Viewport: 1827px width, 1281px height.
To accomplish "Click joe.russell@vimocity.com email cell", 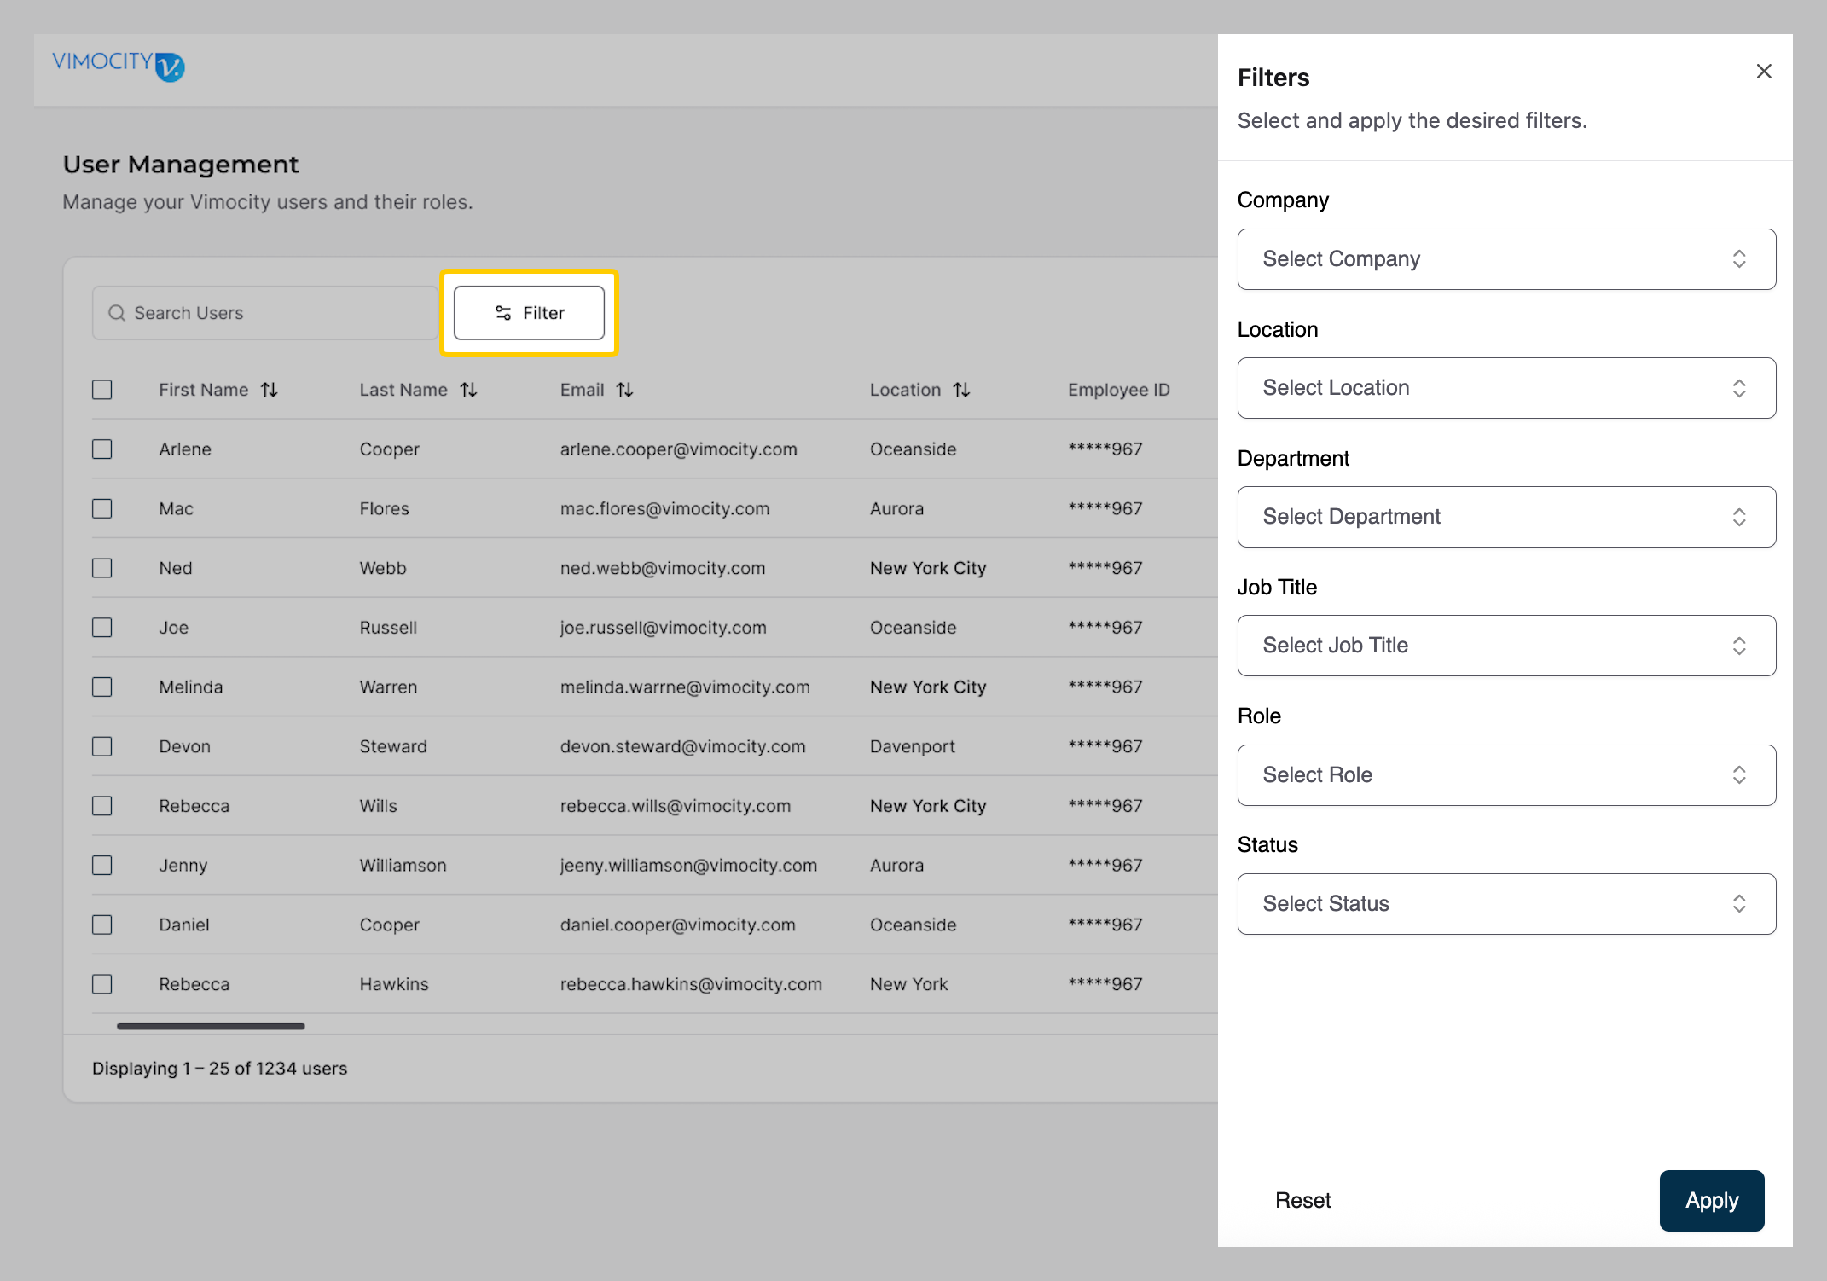I will 663,628.
